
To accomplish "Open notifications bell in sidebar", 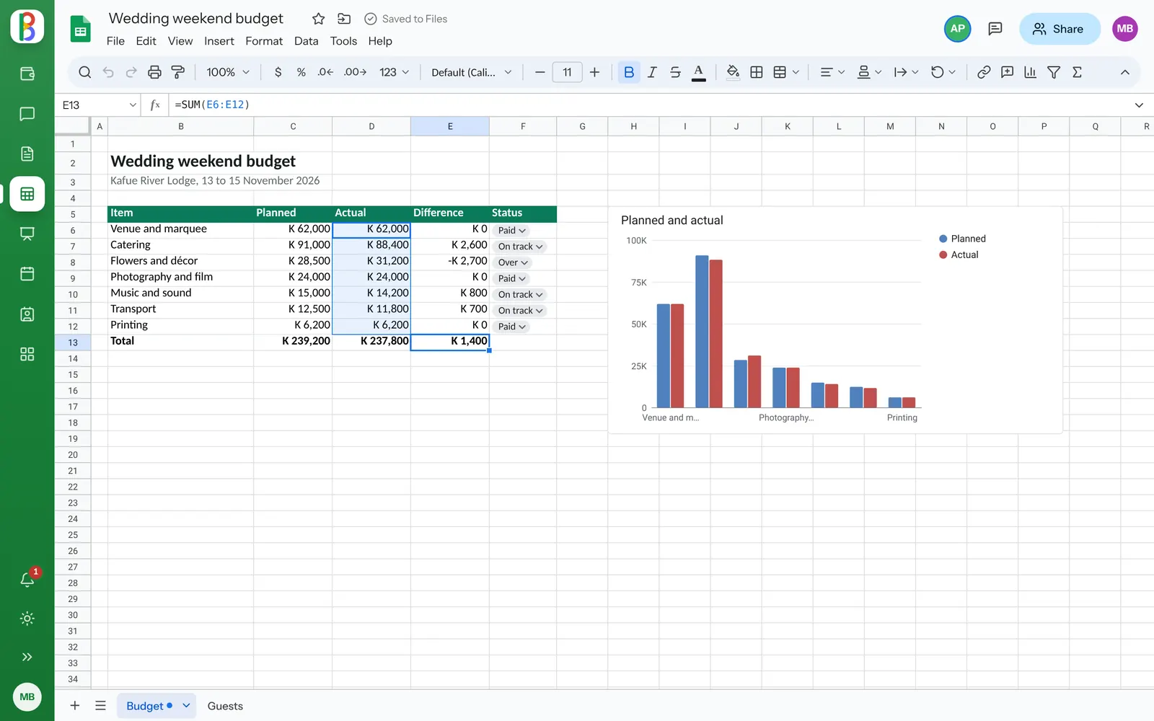I will tap(27, 579).
